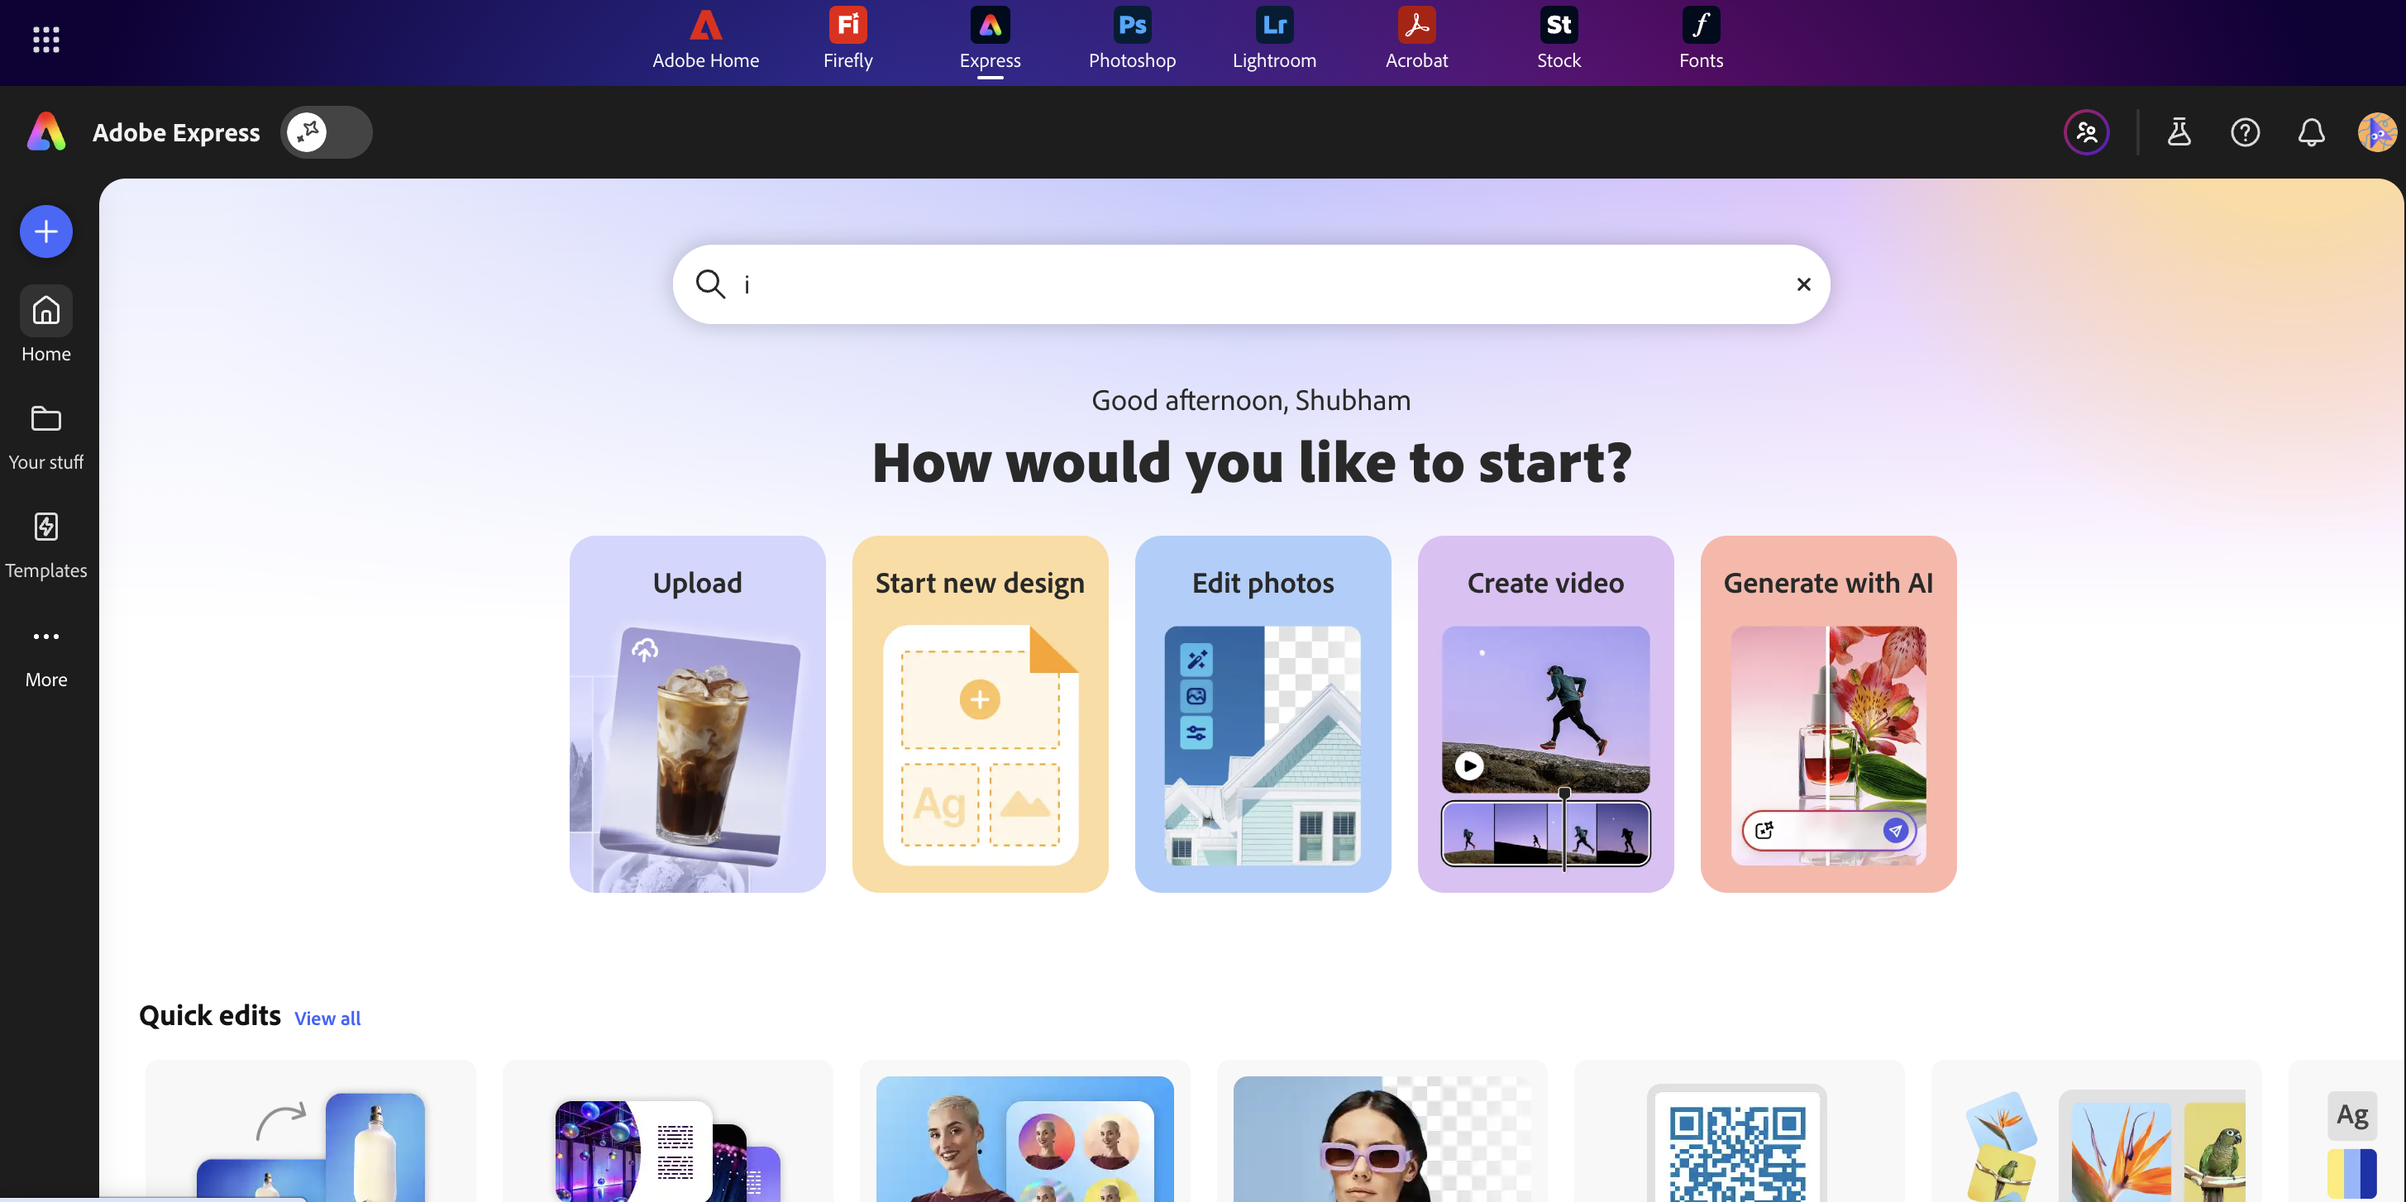
Task: Expand the More options in sidebar
Action: click(x=45, y=655)
